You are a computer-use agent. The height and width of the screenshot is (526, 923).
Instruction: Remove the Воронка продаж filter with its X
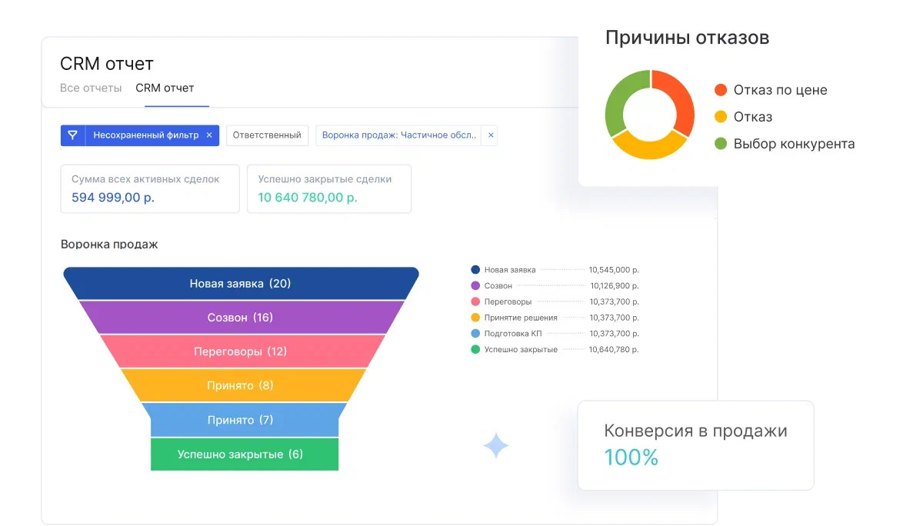click(491, 135)
